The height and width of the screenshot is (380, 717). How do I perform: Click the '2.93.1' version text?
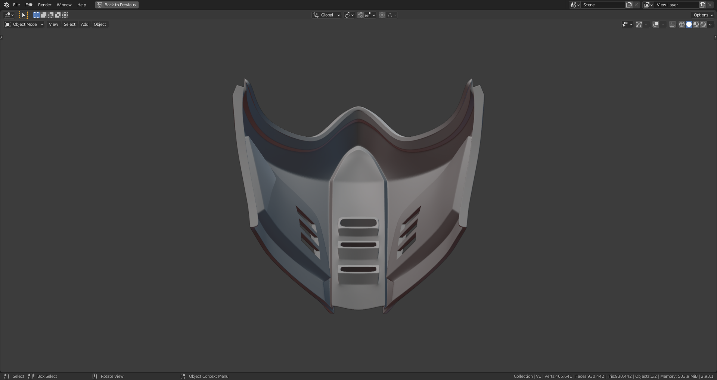click(x=707, y=376)
